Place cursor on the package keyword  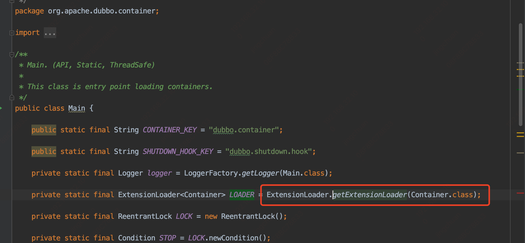[29, 11]
